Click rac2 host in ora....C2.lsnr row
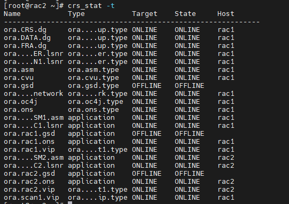The width and height of the screenshot is (289, 204). tap(226, 166)
